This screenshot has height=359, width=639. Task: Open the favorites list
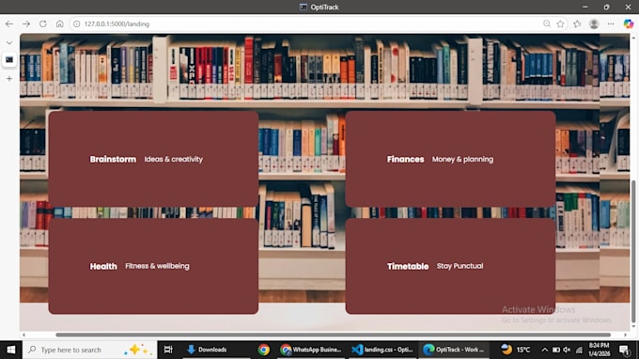click(x=577, y=24)
